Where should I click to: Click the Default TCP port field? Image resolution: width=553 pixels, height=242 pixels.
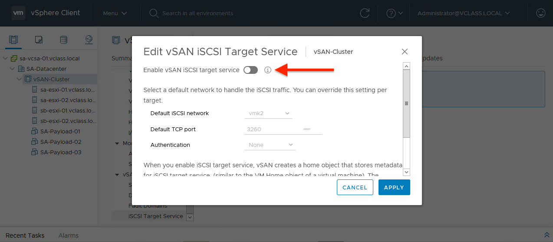click(x=283, y=129)
